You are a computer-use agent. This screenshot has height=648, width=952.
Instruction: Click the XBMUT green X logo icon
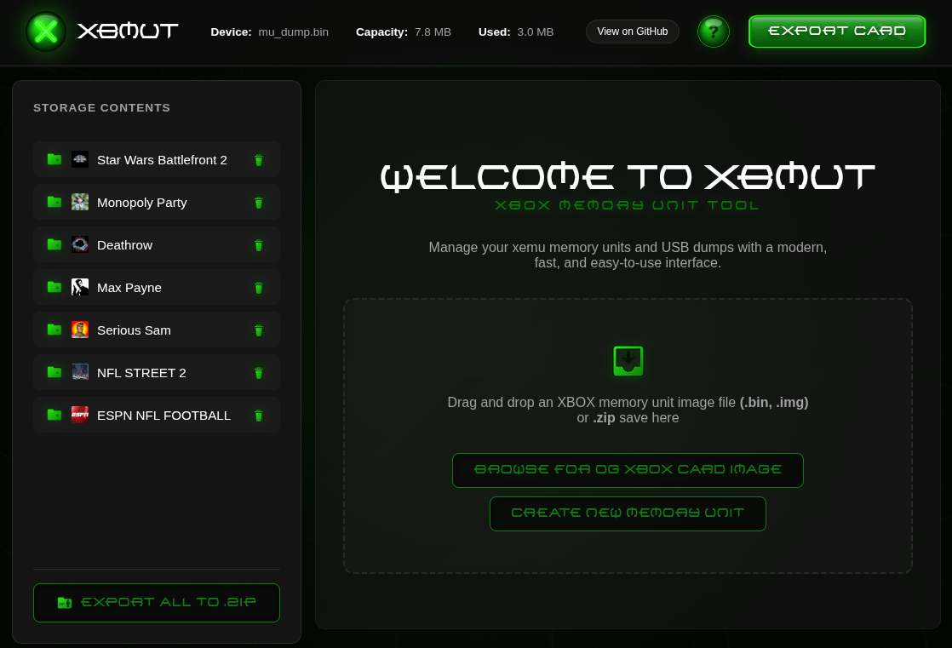click(x=46, y=31)
